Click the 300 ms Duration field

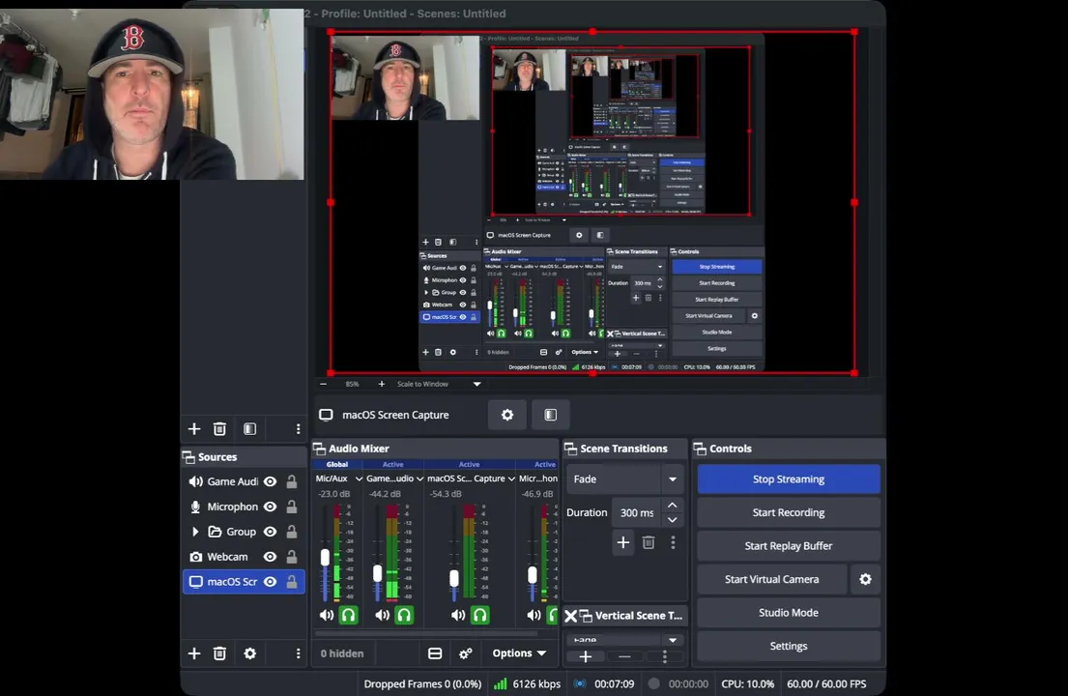tap(636, 512)
